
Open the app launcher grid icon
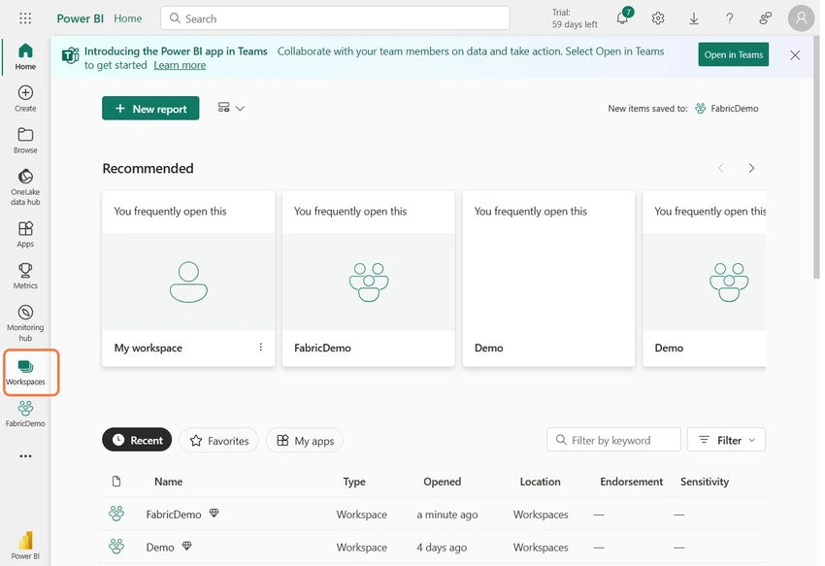(x=25, y=18)
